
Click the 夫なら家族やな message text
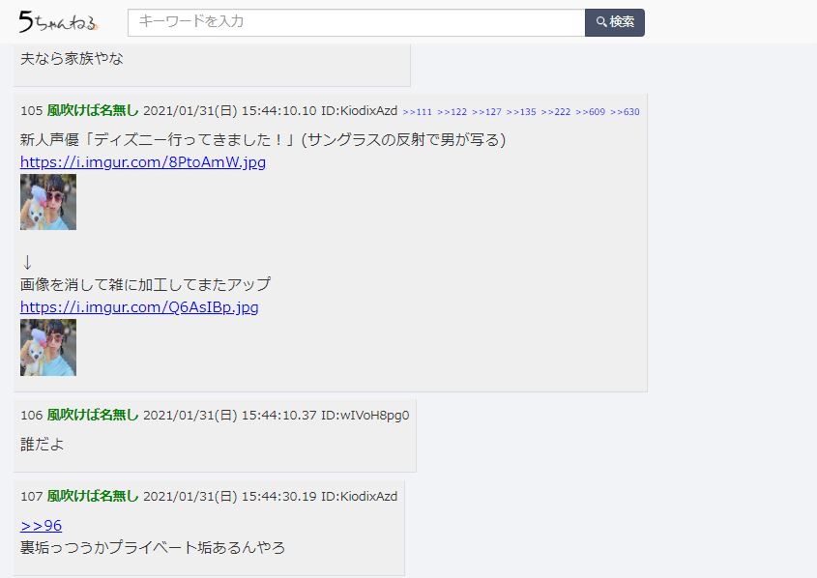point(72,58)
